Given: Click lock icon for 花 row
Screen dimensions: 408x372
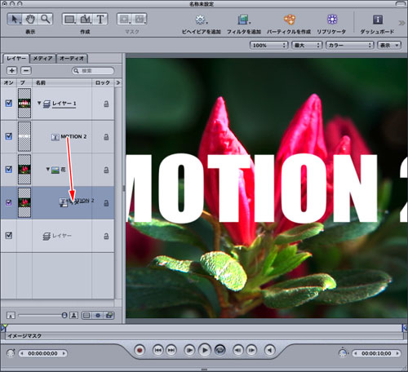Looking at the screenshot, I should pos(106,170).
